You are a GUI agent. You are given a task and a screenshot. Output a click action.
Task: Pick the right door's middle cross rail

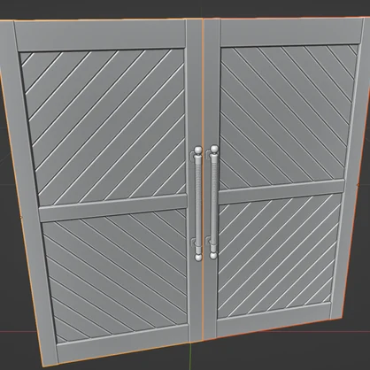point(281,190)
